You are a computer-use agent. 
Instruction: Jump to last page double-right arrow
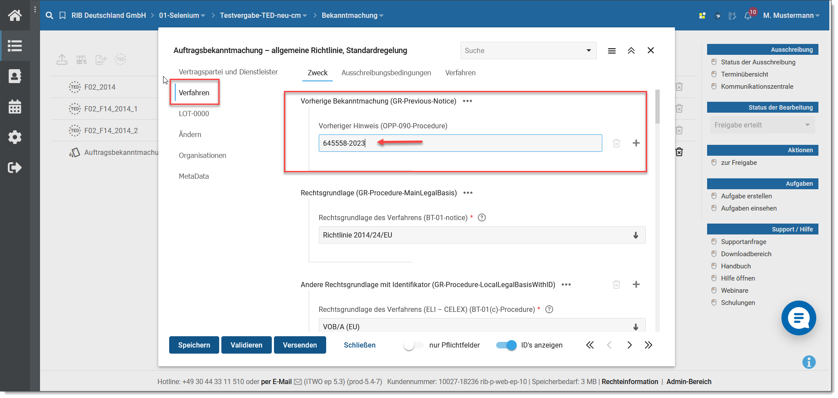(648, 345)
